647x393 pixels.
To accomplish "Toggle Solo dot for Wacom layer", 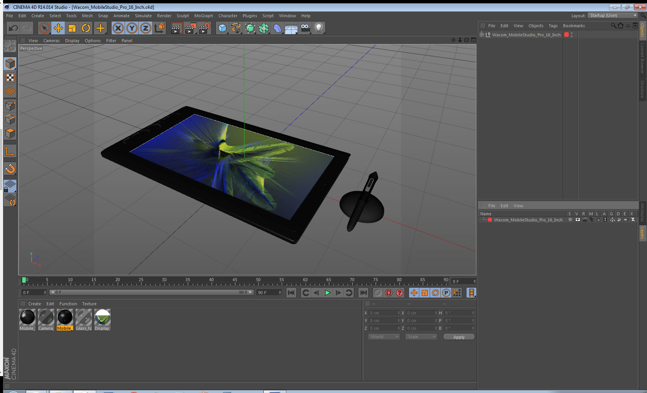I will click(x=570, y=220).
